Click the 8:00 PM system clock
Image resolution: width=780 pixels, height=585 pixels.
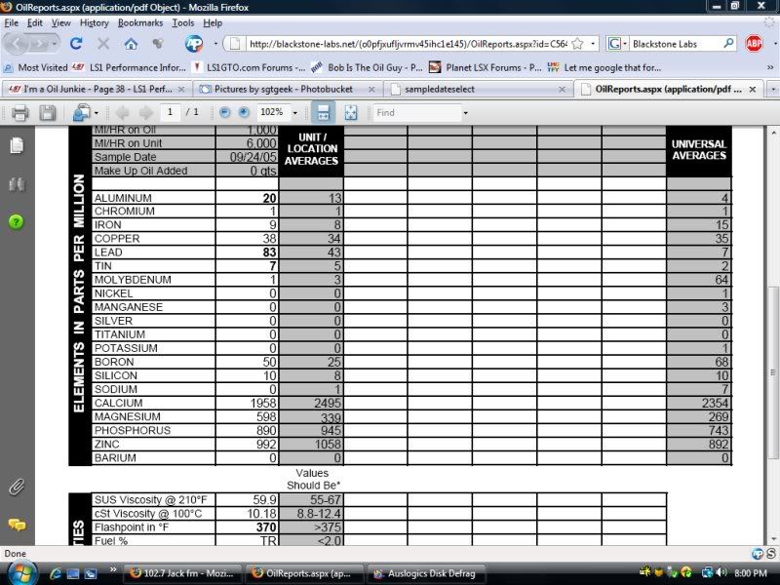click(750, 573)
